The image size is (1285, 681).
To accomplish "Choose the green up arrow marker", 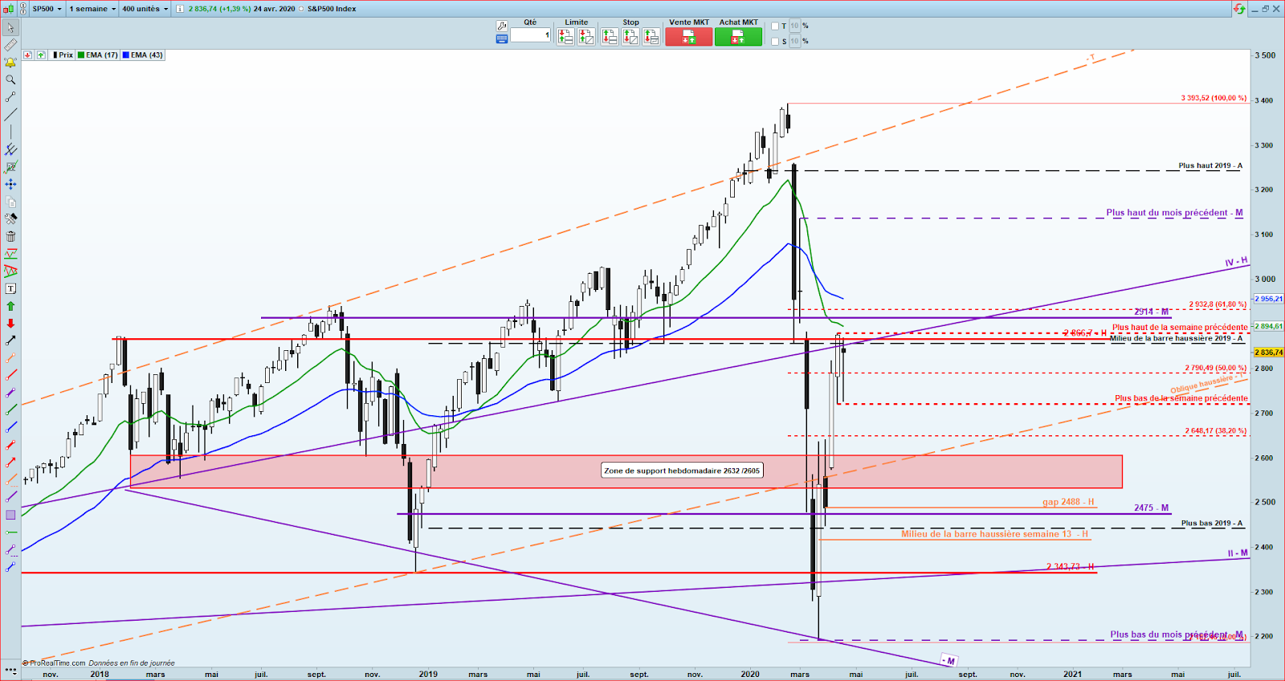I will (10, 306).
